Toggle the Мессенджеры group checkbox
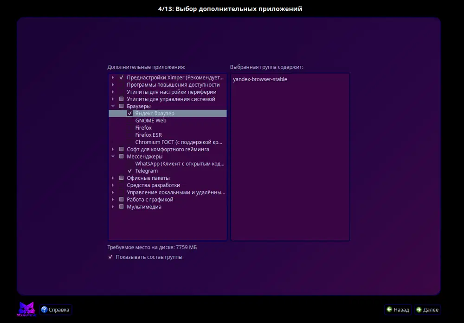Viewport: 464px width, 323px height. pyautogui.click(x=121, y=156)
